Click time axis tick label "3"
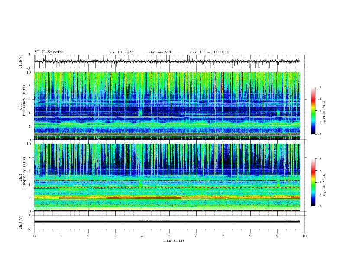 [115, 236]
